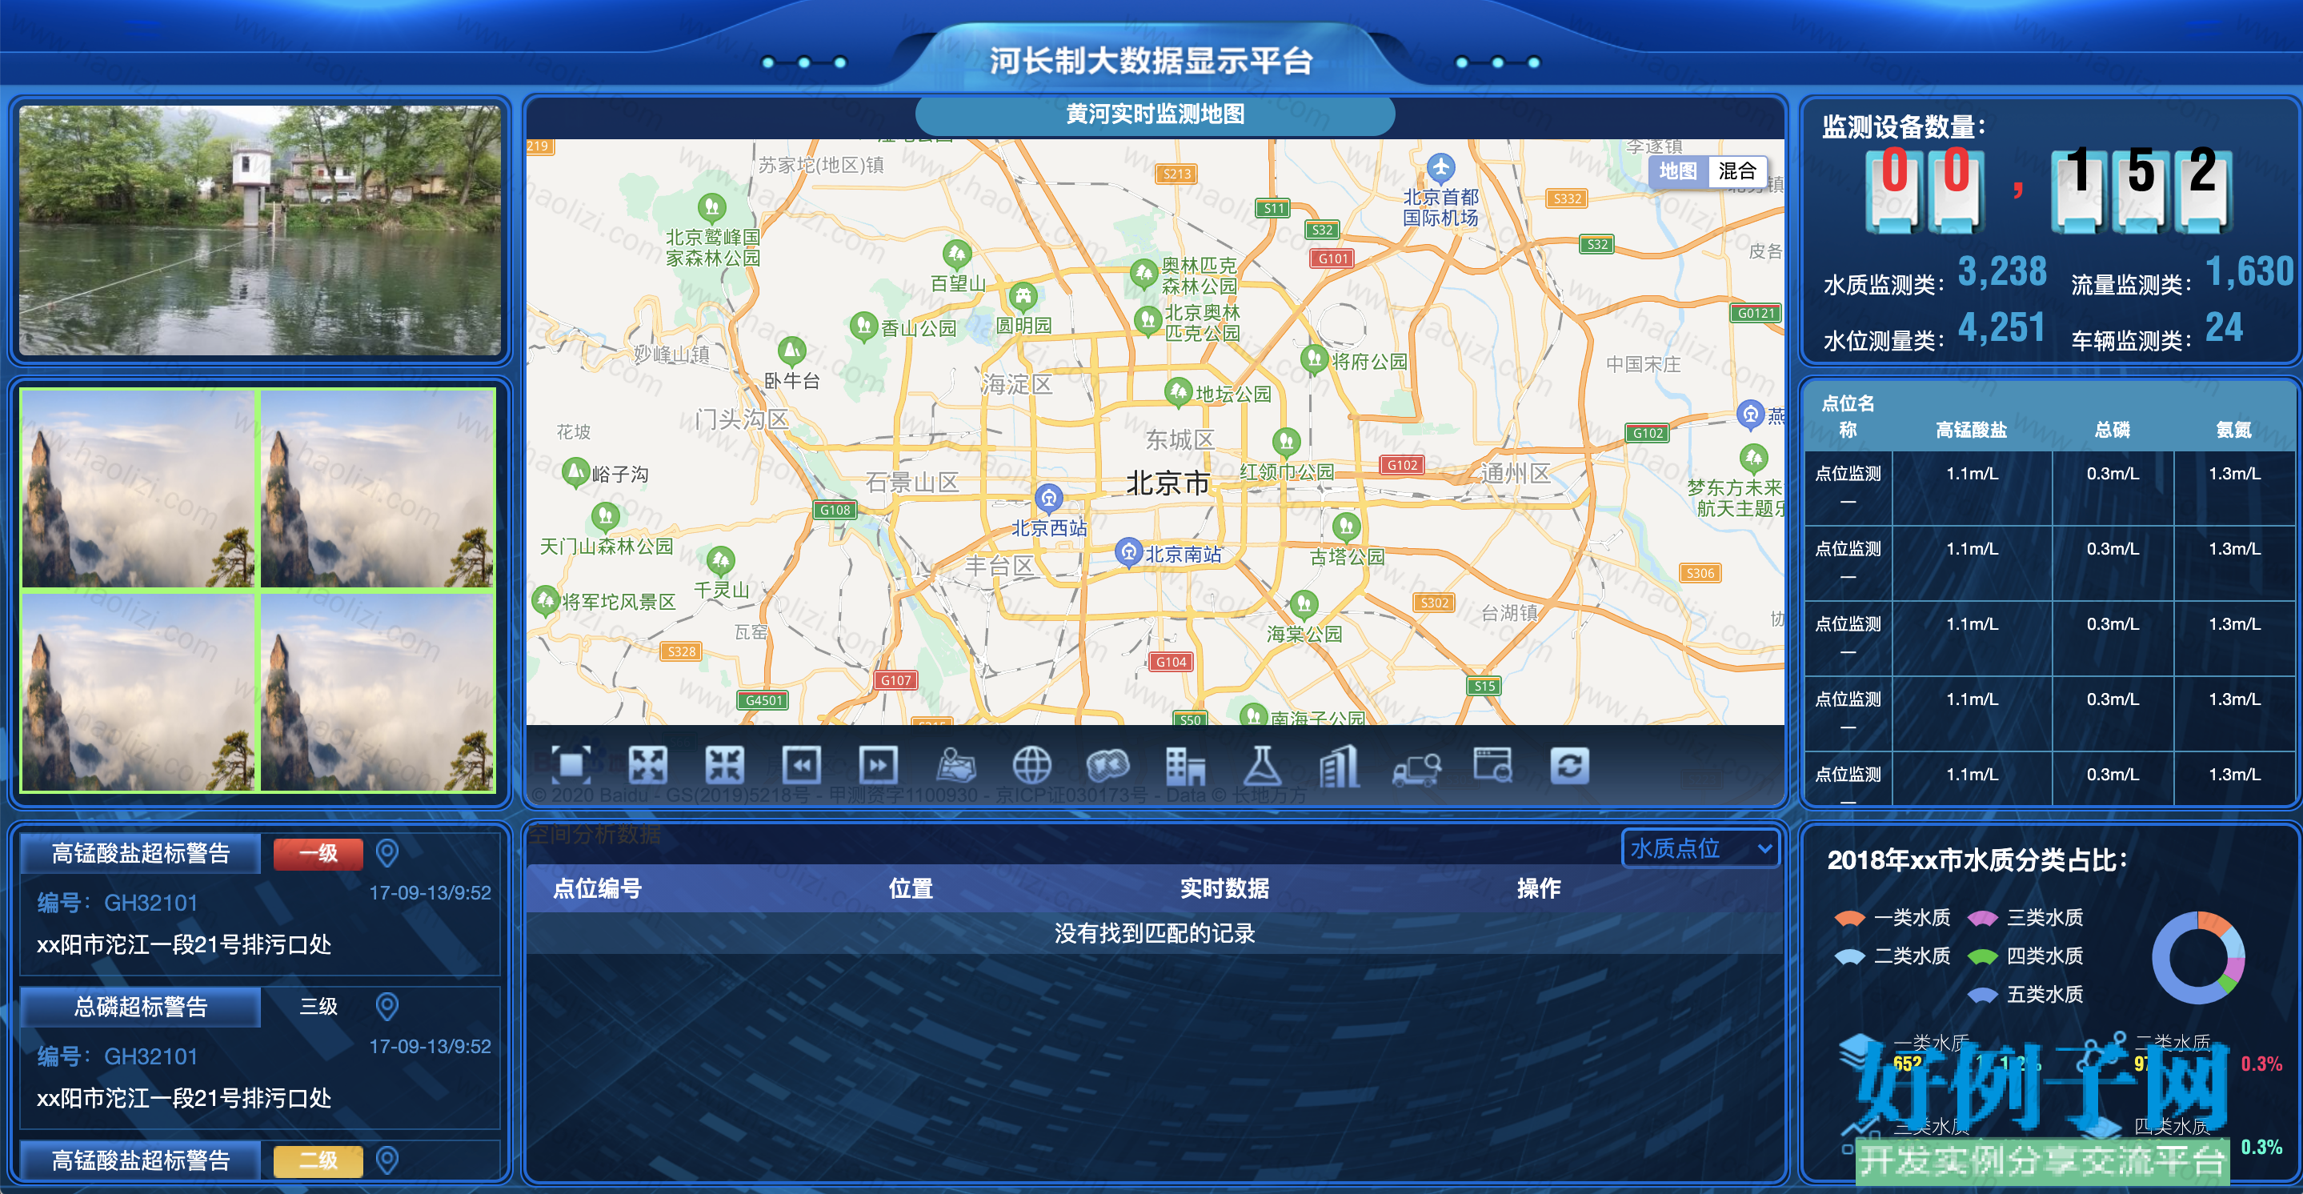Image resolution: width=2303 pixels, height=1194 pixels.
Task: Go to the next map view with the fast-forward icon
Action: [879, 766]
